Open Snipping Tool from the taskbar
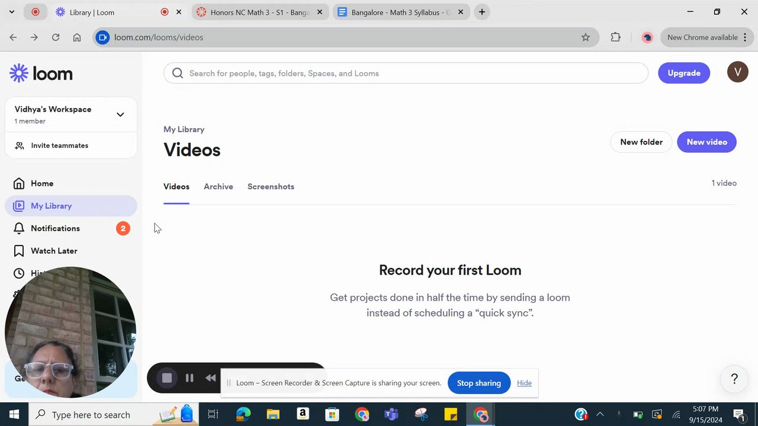Screen dimensions: 758x426 (x=421, y=415)
